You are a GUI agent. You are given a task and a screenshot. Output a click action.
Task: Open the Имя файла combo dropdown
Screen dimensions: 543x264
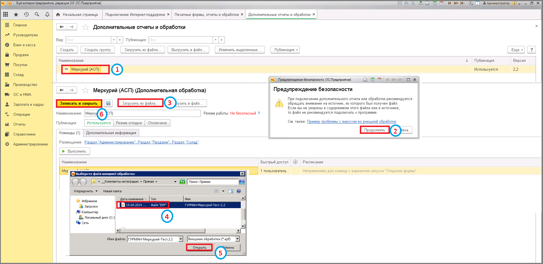point(181,239)
